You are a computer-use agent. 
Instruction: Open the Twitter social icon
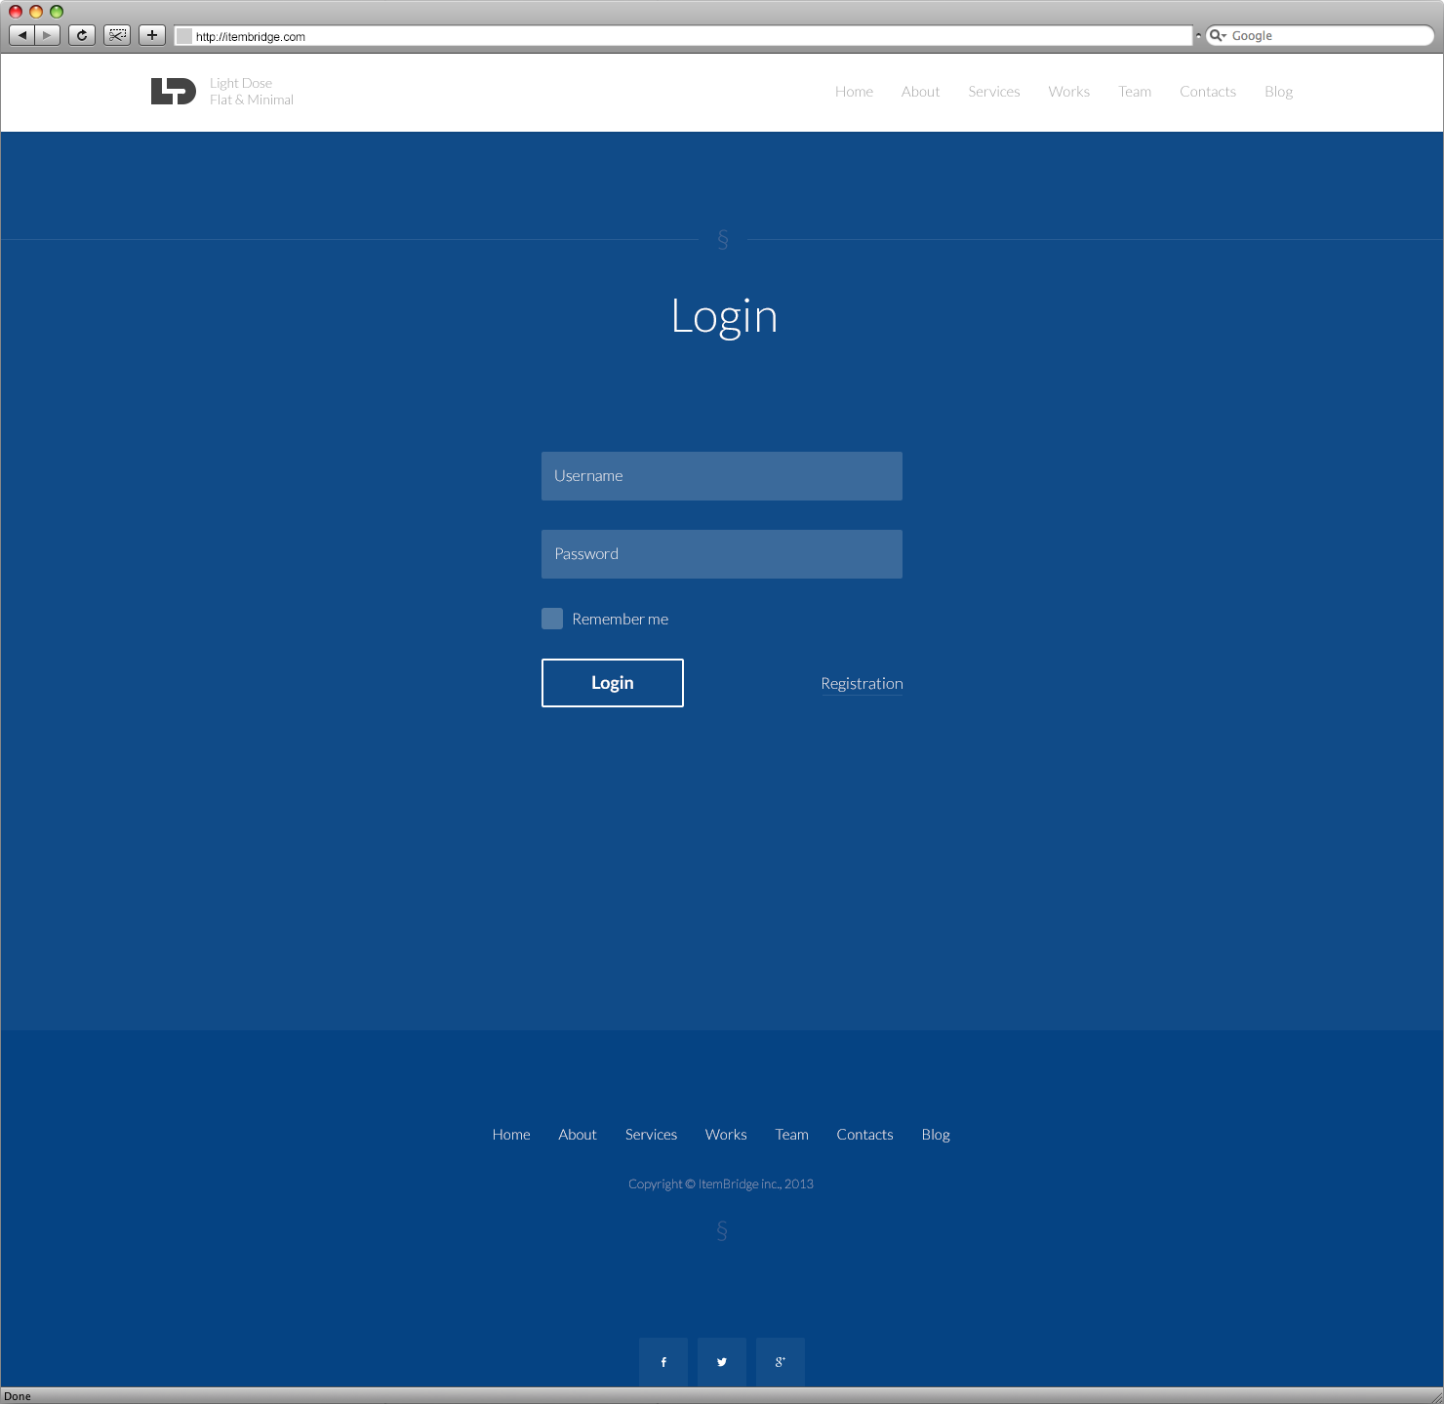coord(722,1362)
